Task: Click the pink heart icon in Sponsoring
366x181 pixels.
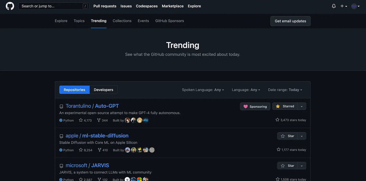Action: point(245,106)
